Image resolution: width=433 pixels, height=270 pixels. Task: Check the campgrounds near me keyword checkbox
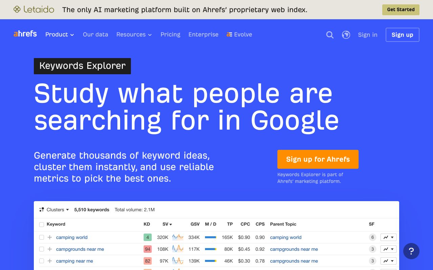(x=42, y=249)
